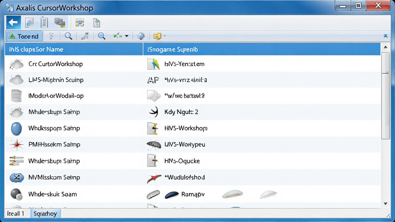Switch to the "Sgrathoy" bottom tab

point(46,214)
